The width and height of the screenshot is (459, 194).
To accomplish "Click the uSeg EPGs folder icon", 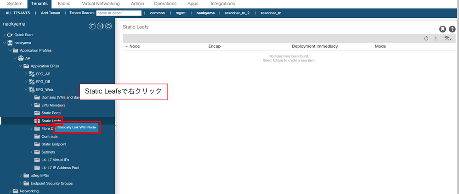I will click(26, 176).
